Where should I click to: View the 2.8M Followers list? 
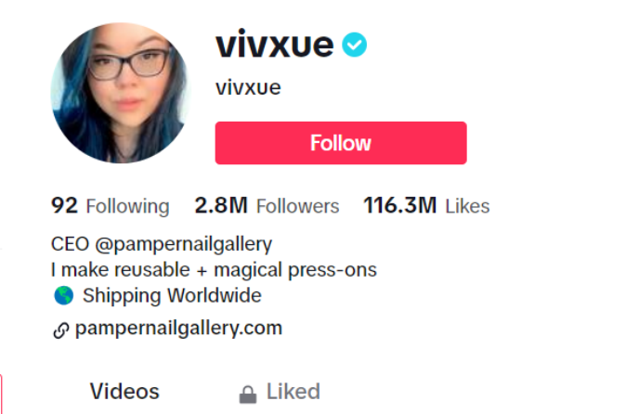pos(267,205)
